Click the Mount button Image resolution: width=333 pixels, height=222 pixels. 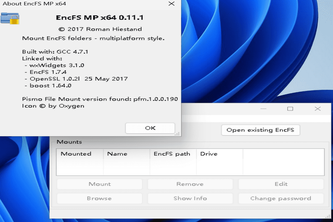click(99, 184)
